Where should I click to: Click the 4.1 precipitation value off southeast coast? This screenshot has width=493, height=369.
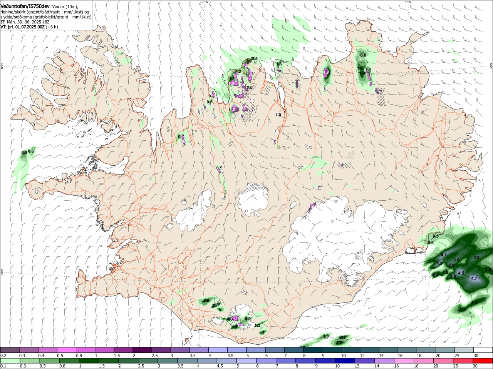[444, 255]
